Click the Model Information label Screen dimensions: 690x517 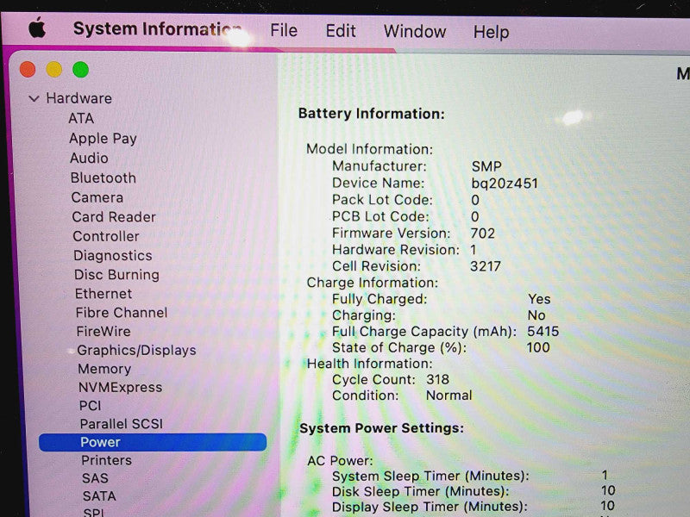click(x=370, y=149)
